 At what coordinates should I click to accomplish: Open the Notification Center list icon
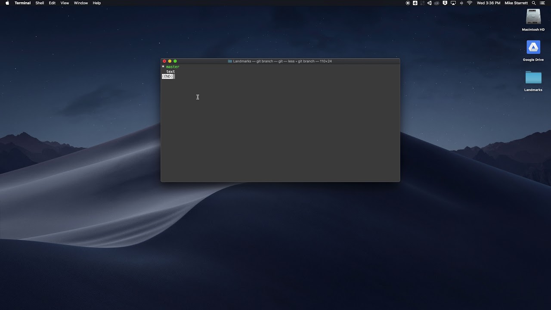(542, 3)
